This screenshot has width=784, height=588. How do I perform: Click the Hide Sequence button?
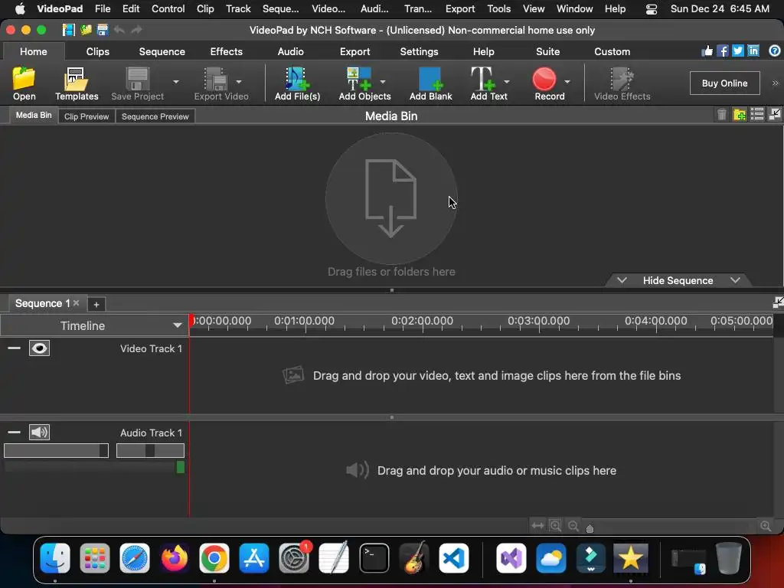pos(678,280)
